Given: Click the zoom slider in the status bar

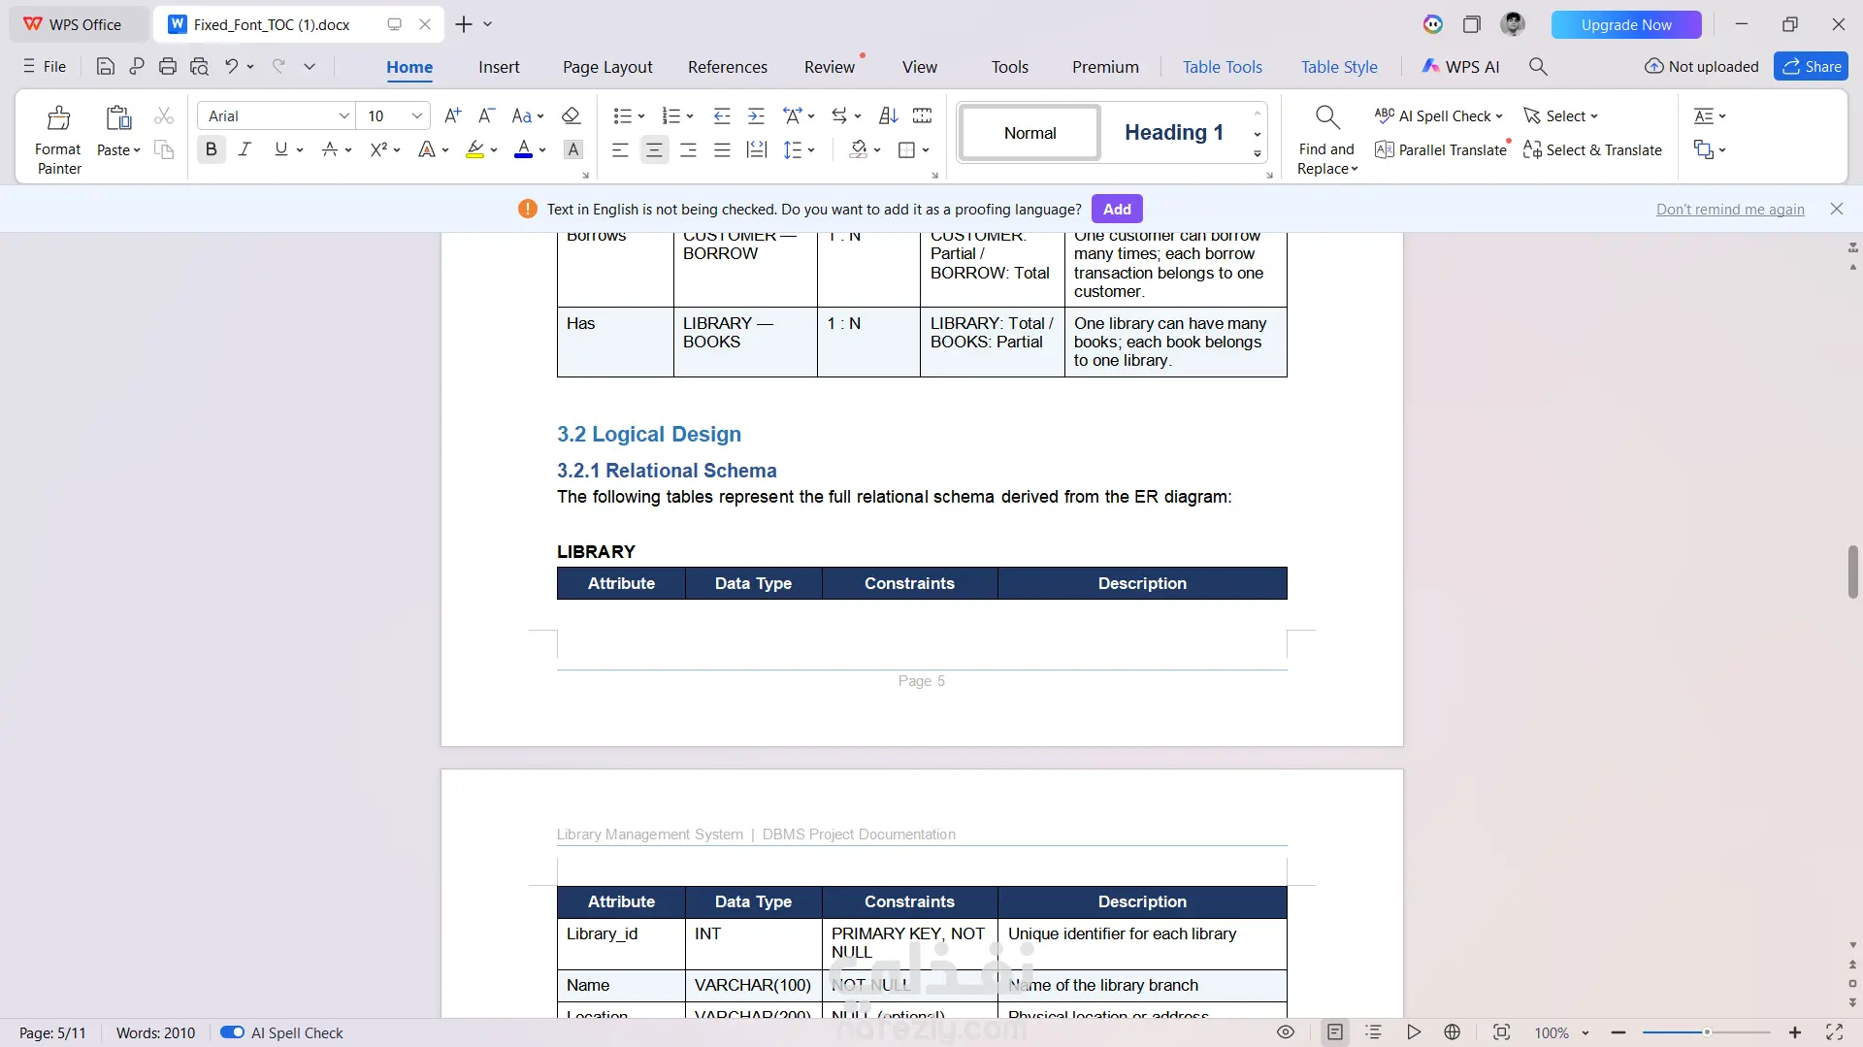Looking at the screenshot, I should [1706, 1032].
